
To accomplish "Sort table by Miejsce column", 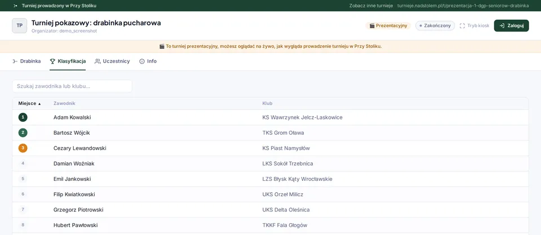I will [29, 103].
